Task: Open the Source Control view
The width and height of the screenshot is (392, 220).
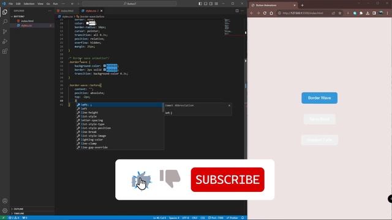Action: click(5, 32)
